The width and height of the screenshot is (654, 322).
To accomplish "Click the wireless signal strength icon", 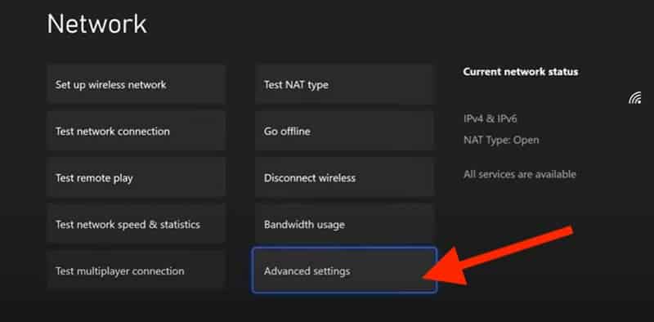I will click(x=635, y=98).
